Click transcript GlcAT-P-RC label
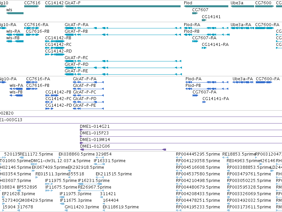The image size is (282, 212). [77, 58]
